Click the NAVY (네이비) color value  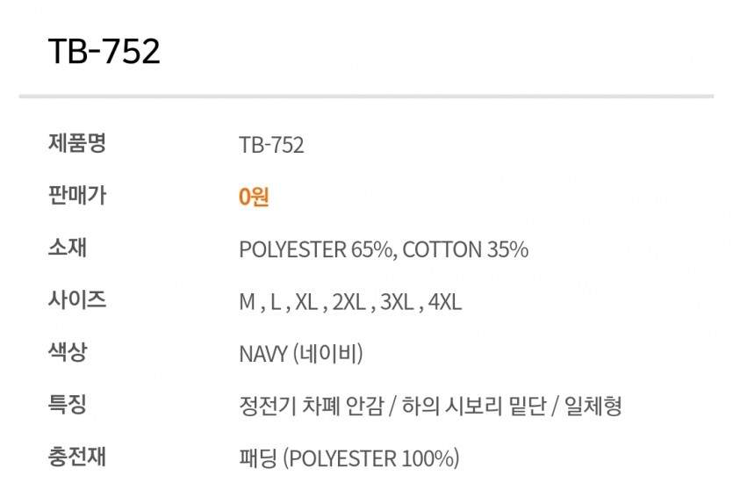click(x=300, y=355)
